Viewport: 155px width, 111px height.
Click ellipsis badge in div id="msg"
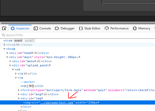[x=45, y=94]
